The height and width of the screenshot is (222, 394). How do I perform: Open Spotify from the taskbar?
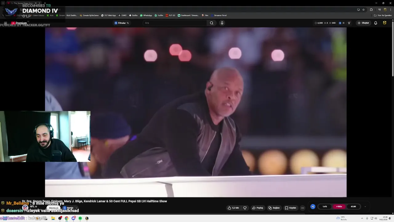[x=80, y=218]
